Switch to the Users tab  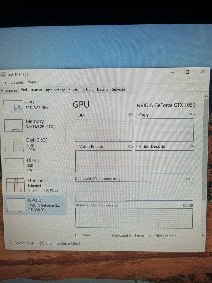(89, 90)
